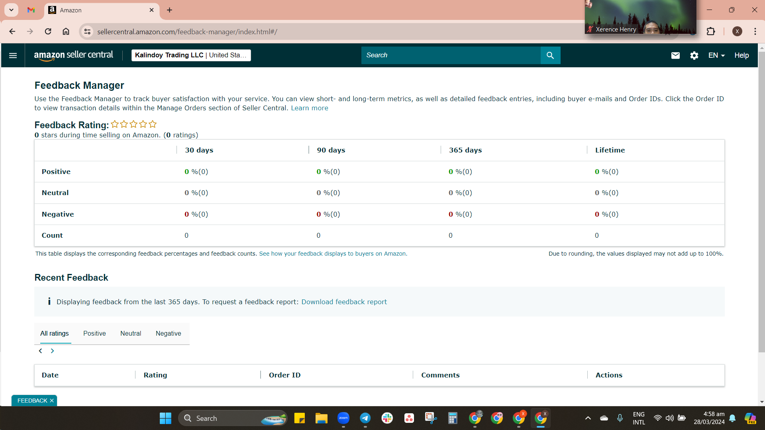Open the Chrome profile avatar X
The width and height of the screenshot is (765, 430).
737,31
